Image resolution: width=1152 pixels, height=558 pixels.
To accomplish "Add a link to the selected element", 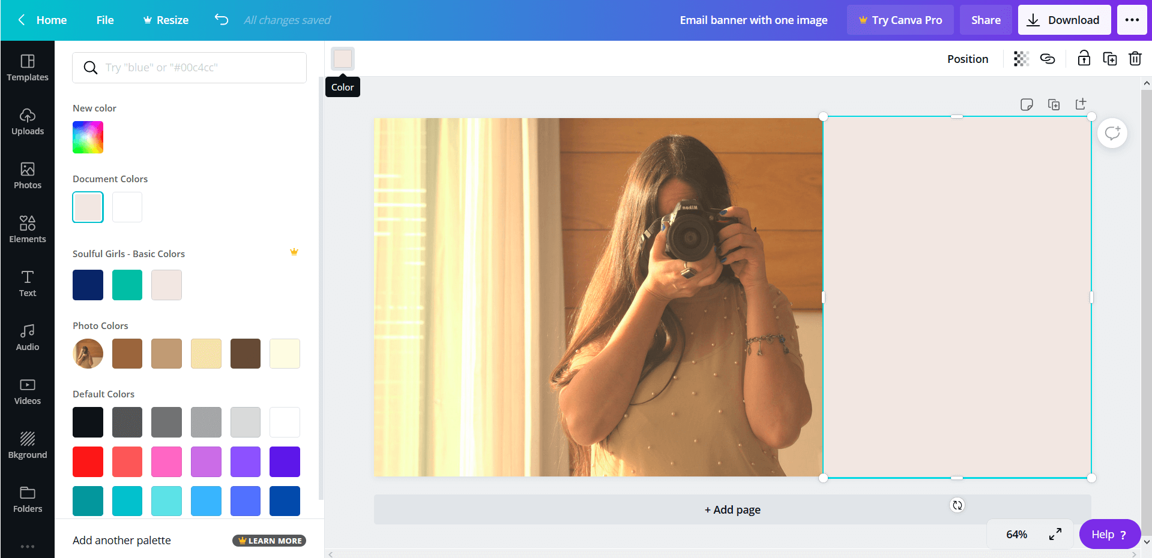I will click(x=1048, y=58).
